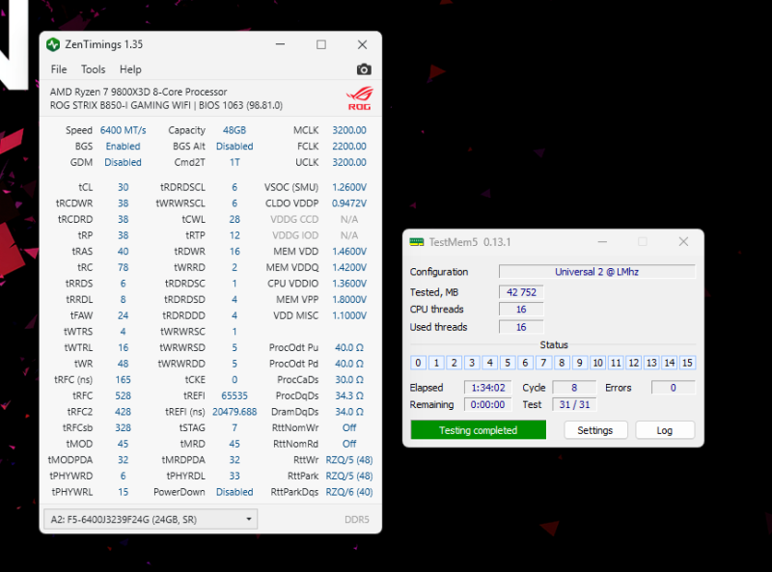Click the Errors count field

[x=673, y=388]
